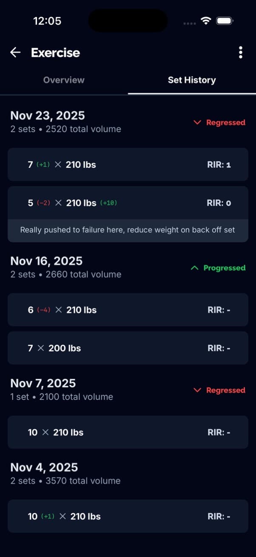Click the Progressed label on Nov 16
Image resolution: width=256 pixels, height=557 pixels.
coord(224,268)
